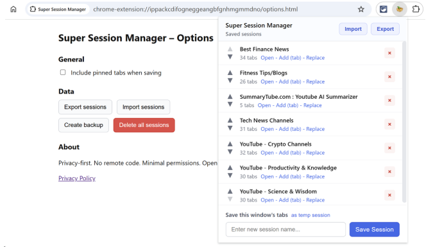The width and height of the screenshot is (433, 247).
Task: Open the Tech News Channels session
Action: 267,129
